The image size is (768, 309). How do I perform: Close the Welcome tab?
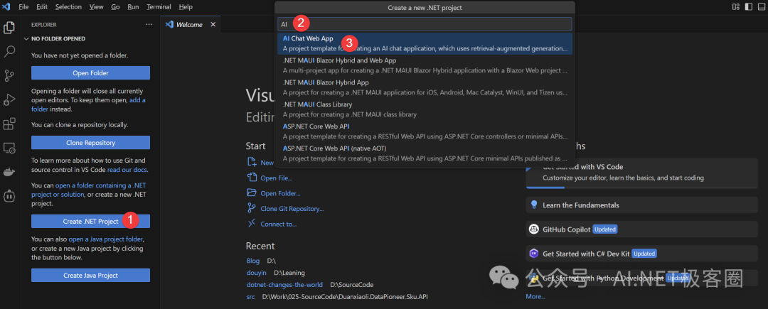click(213, 24)
